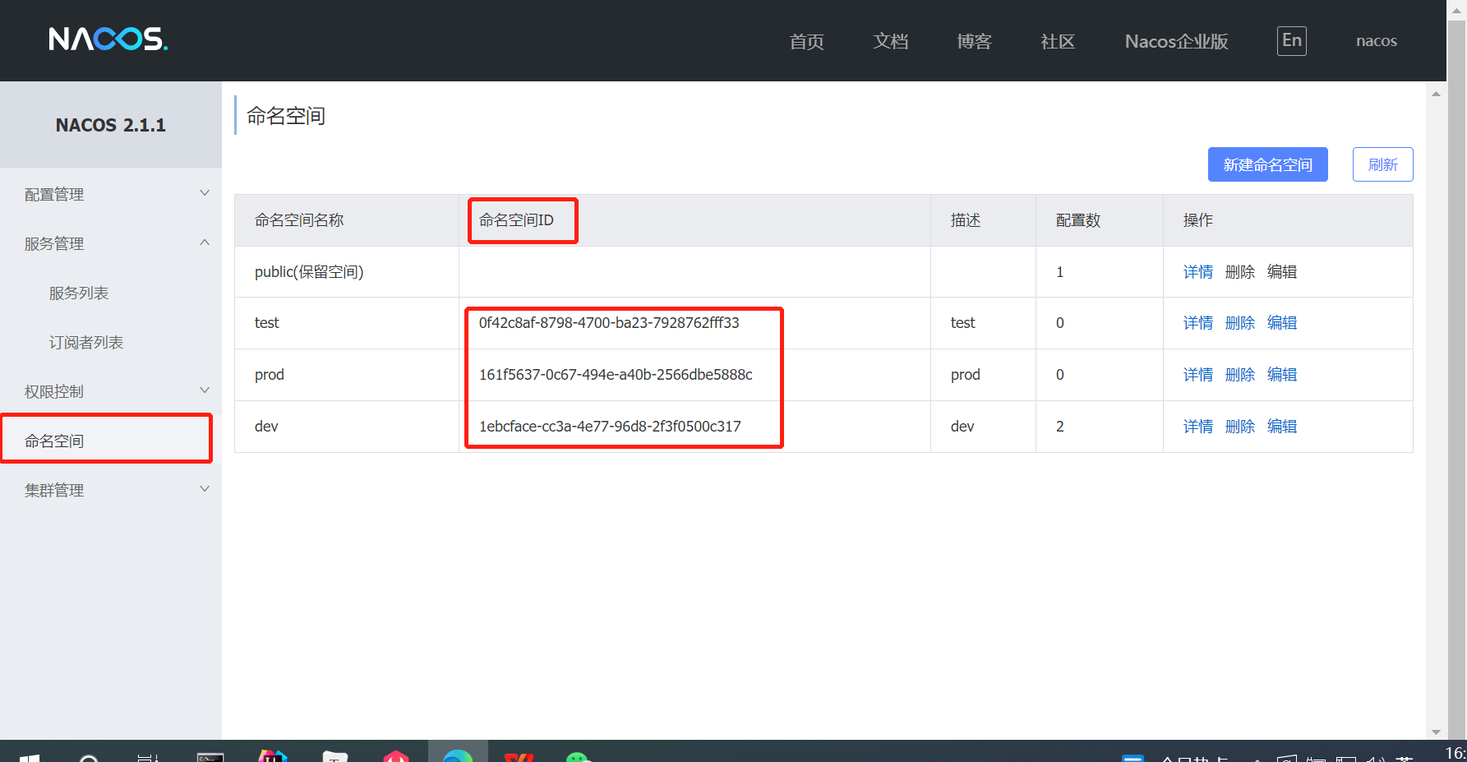Collapse the 服务管理 menu chevron
This screenshot has width=1467, height=762.
[x=205, y=242]
